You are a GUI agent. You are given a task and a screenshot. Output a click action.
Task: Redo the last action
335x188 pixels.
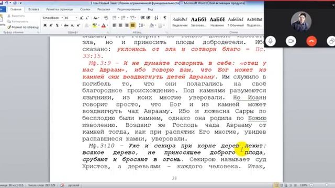(x=15, y=3)
